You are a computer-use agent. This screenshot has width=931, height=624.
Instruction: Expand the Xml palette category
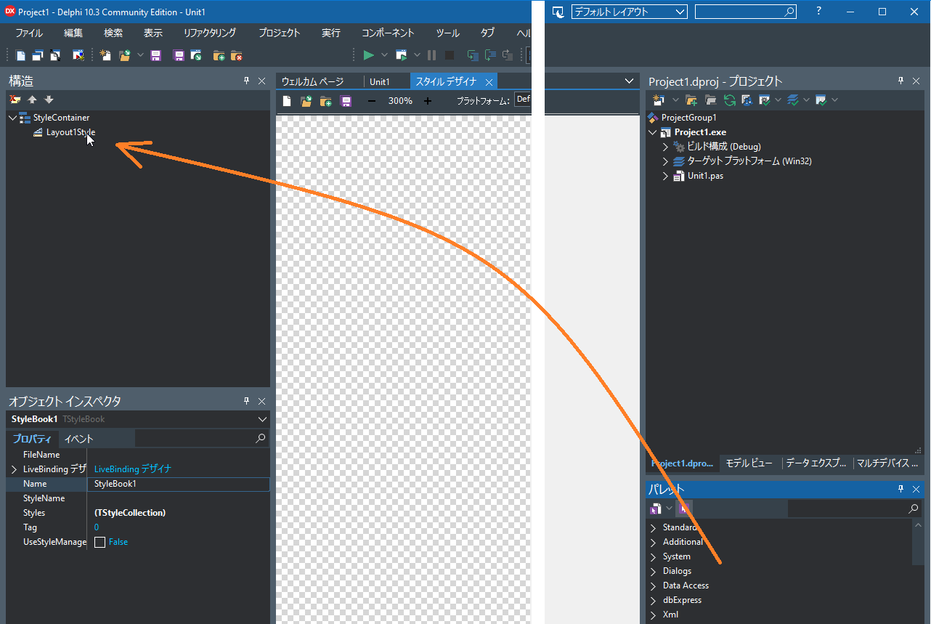[653, 615]
